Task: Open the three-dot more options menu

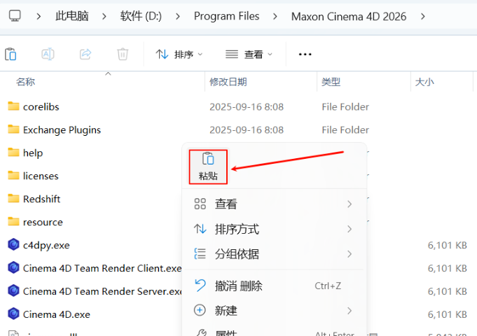Action: [305, 54]
